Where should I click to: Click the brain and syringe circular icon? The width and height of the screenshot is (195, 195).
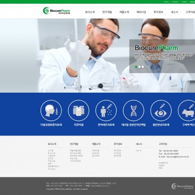coord(51,111)
